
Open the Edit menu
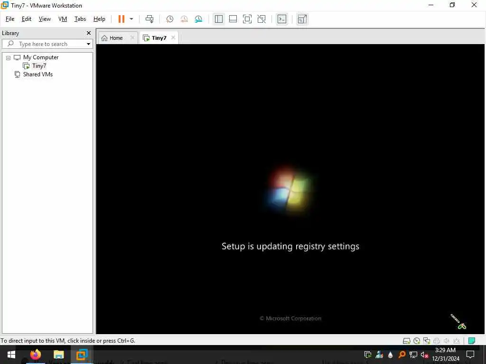27,19
